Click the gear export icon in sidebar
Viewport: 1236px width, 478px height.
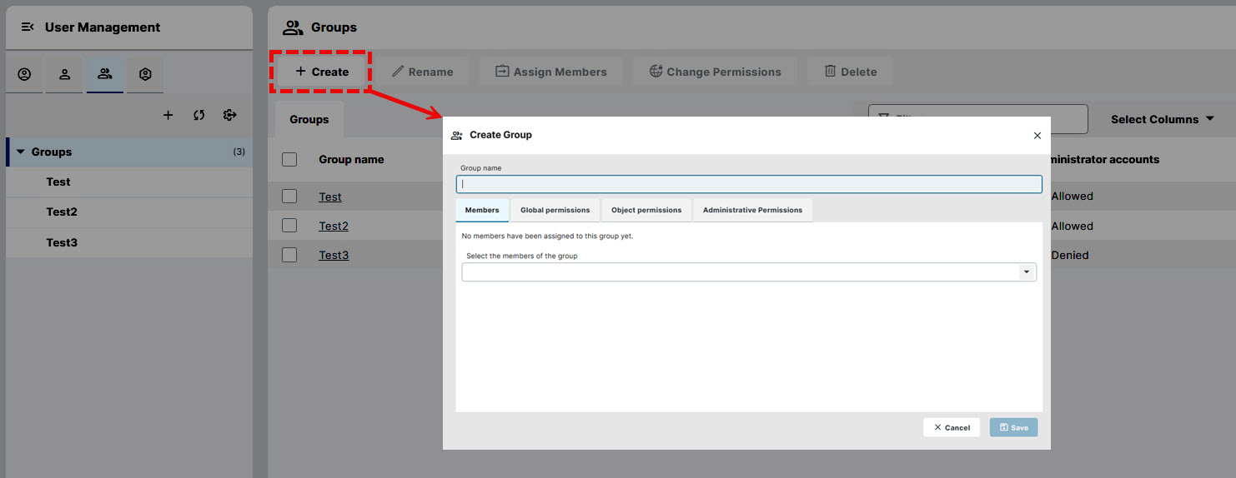pyautogui.click(x=230, y=115)
